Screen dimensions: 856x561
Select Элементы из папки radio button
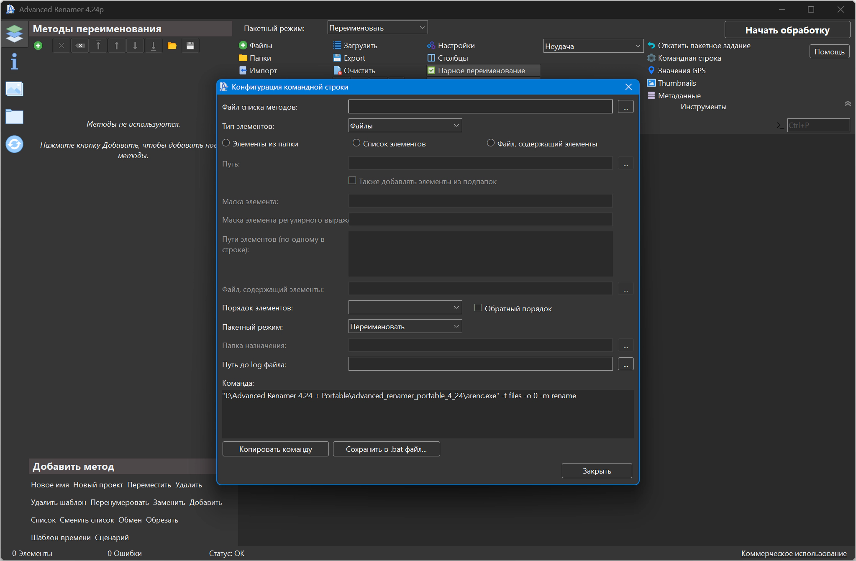(x=226, y=143)
